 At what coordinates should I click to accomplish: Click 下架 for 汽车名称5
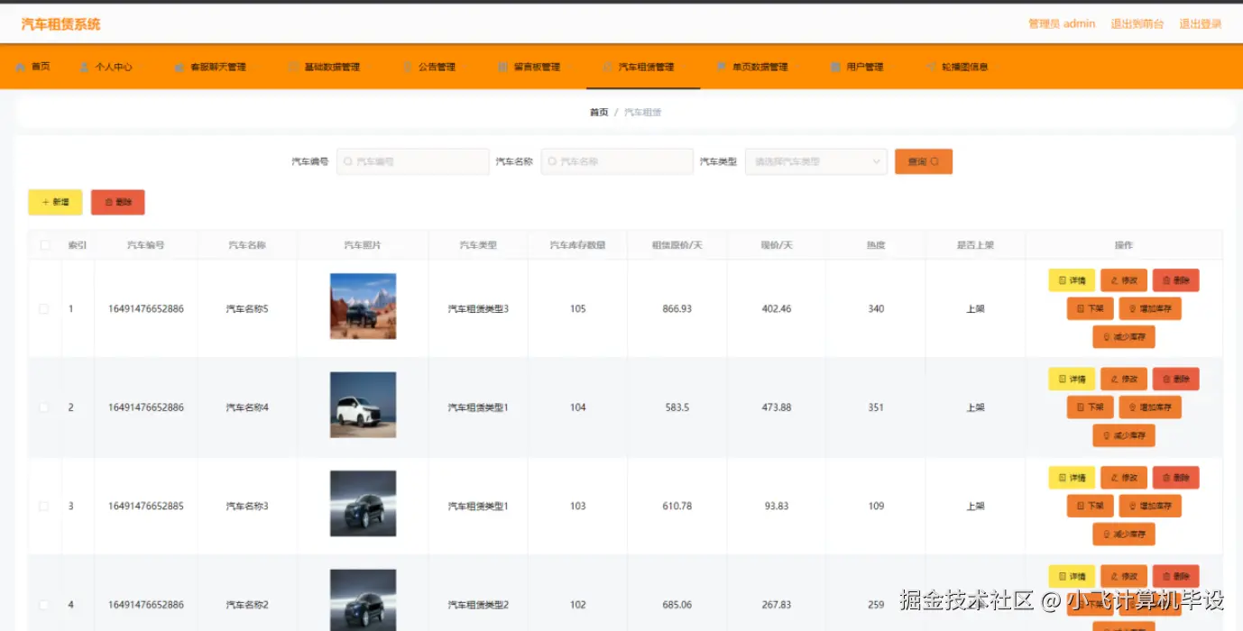[x=1091, y=308]
